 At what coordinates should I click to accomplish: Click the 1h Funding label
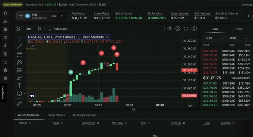click(155, 14)
